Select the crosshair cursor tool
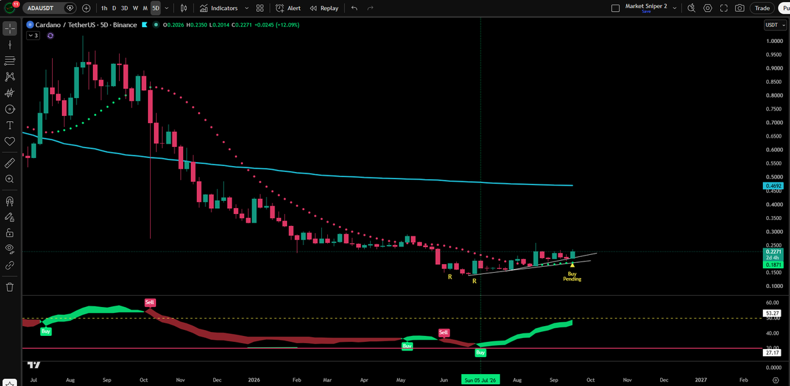Image resolution: width=790 pixels, height=386 pixels. [10, 29]
